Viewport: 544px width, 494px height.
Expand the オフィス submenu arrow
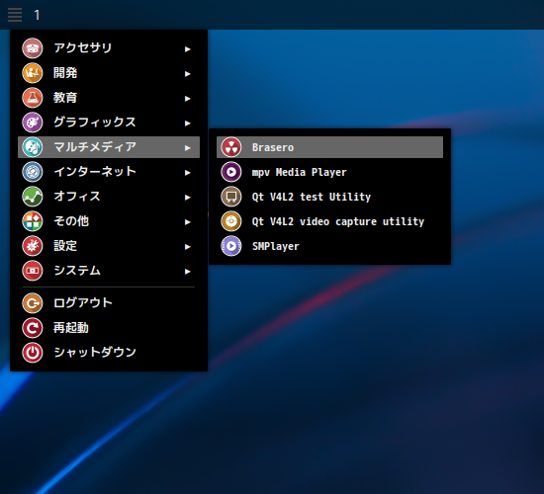187,198
